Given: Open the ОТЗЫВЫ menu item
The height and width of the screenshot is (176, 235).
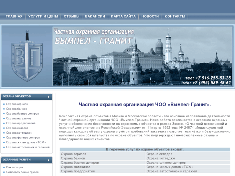Looking at the screenshot, I should 72,16.
